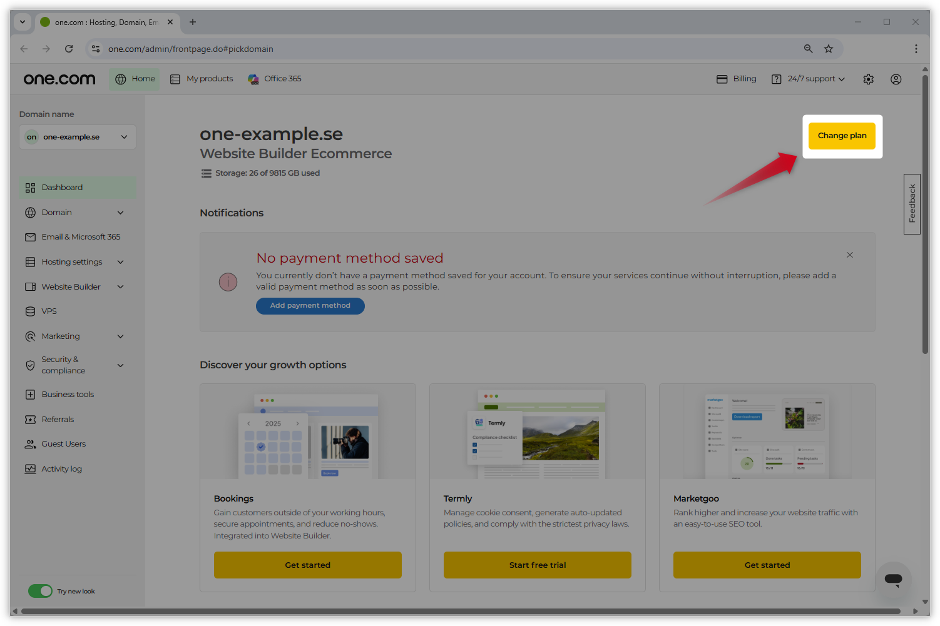
Task: Go to the Home tab
Action: click(x=135, y=79)
